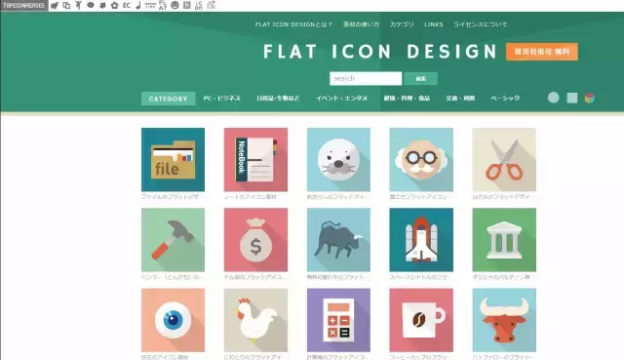Click the CATEGORY label button
624x360 pixels.
pos(169,99)
